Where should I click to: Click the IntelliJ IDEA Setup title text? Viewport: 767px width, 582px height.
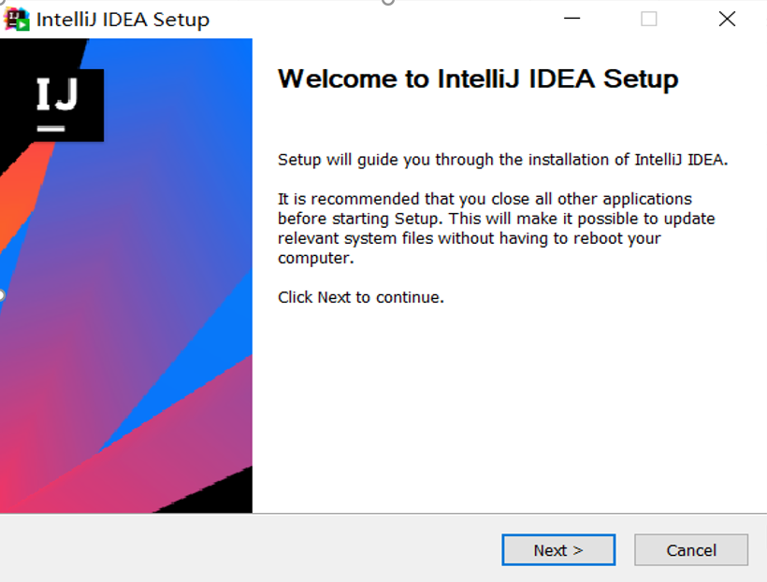point(123,17)
